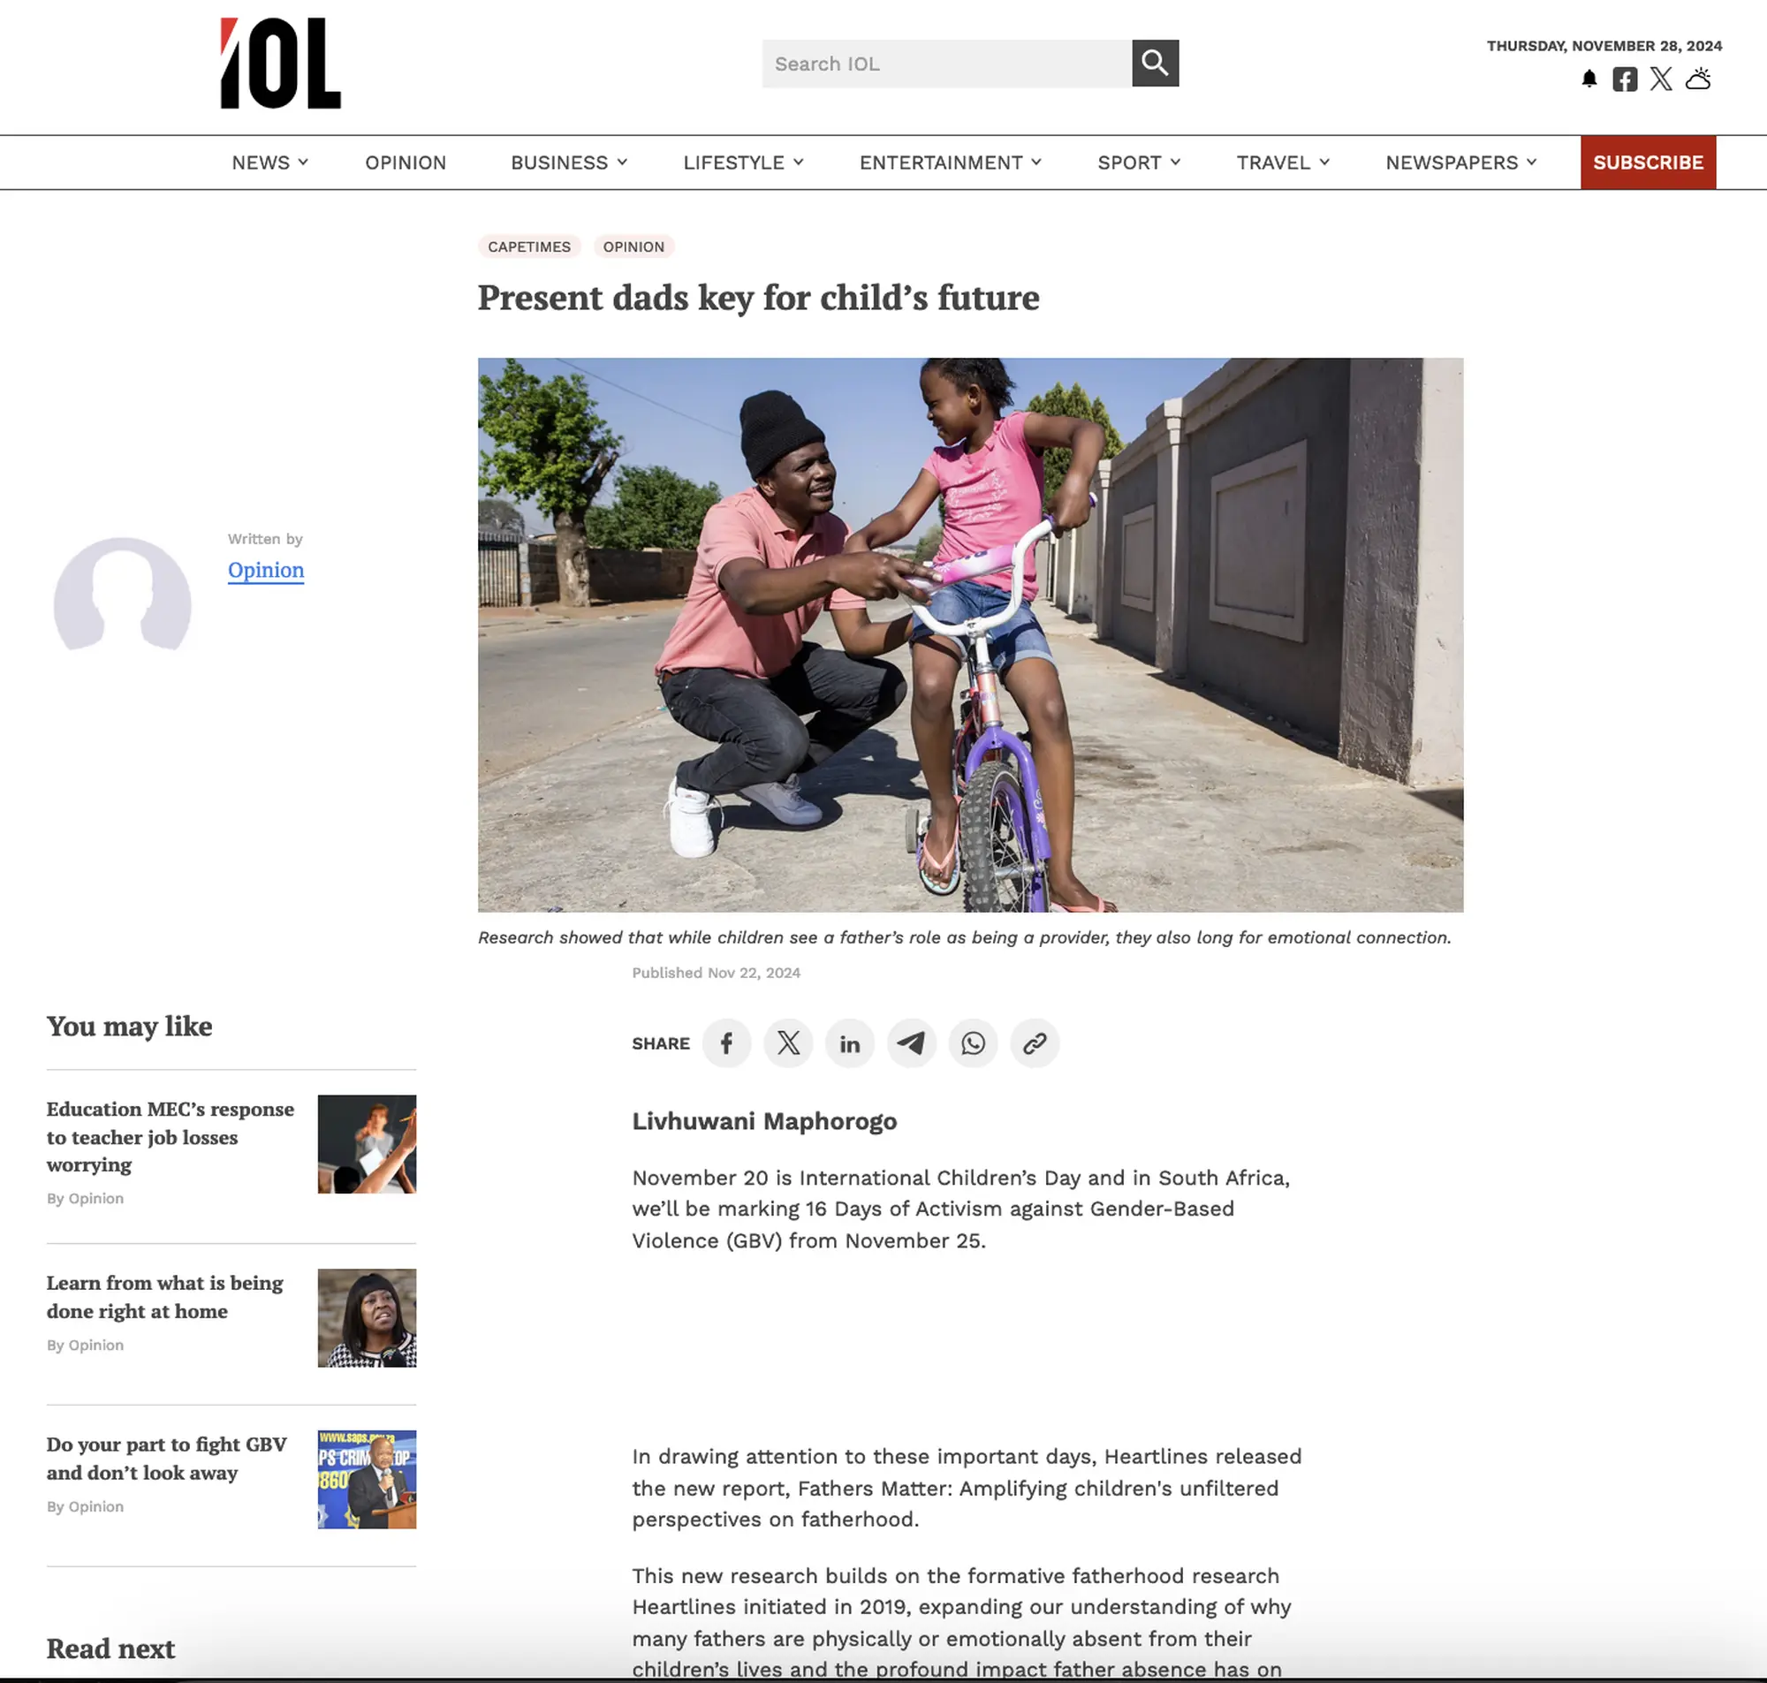This screenshot has height=1683, width=1767.
Task: Click the weather cloud icon
Action: pos(1698,79)
